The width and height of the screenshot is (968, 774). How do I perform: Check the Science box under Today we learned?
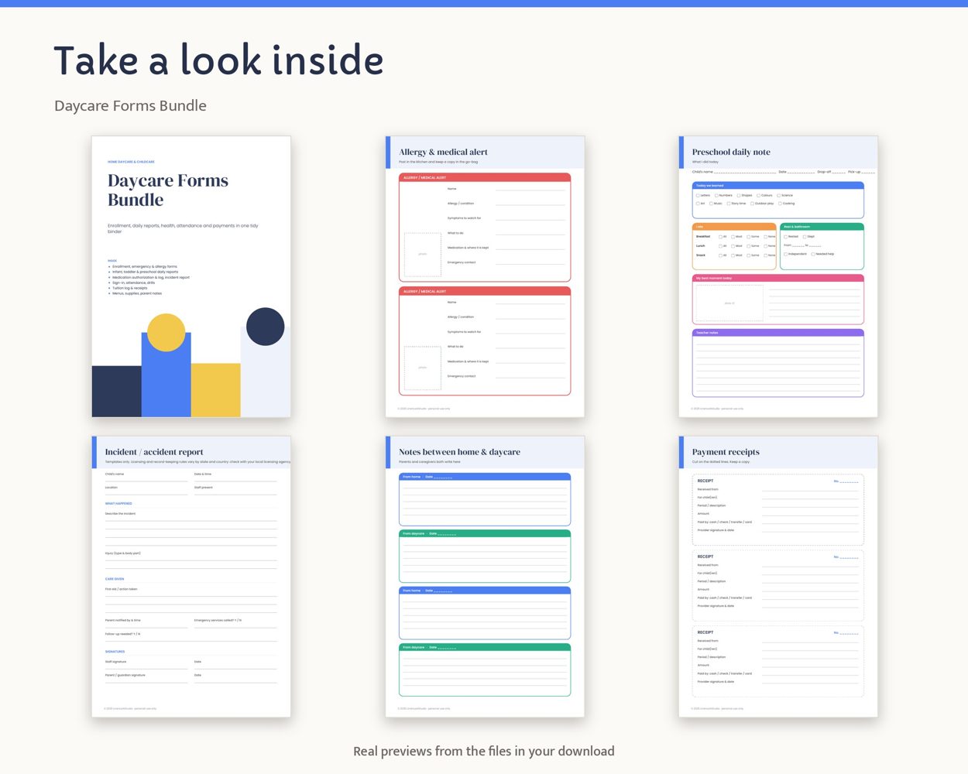(778, 195)
